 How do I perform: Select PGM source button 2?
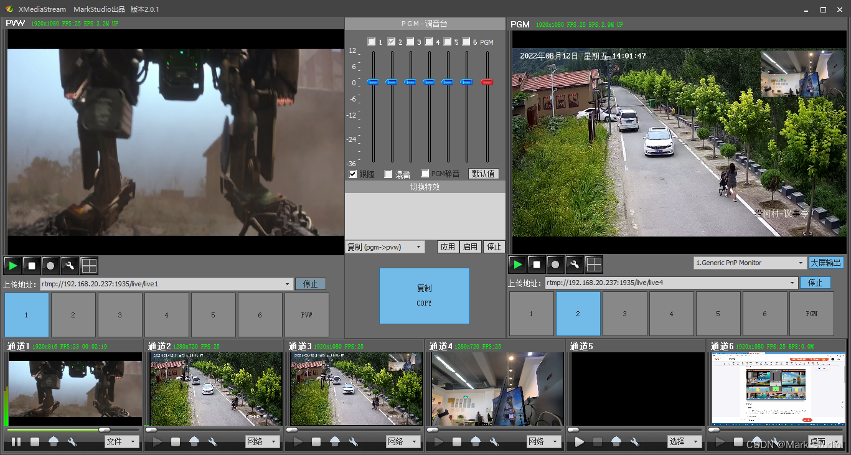[x=578, y=314]
